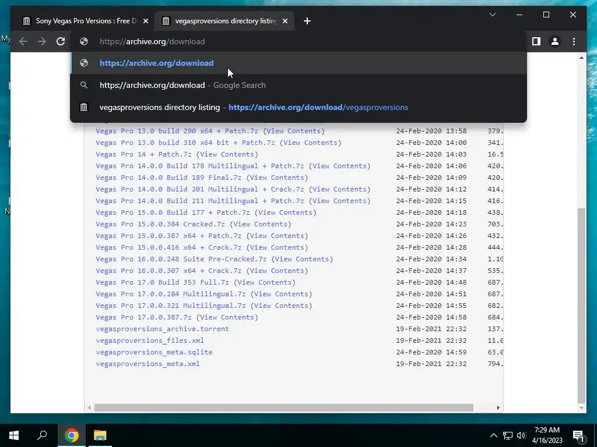The height and width of the screenshot is (447, 597).
Task: Show hidden system tray icons
Action: point(493,435)
